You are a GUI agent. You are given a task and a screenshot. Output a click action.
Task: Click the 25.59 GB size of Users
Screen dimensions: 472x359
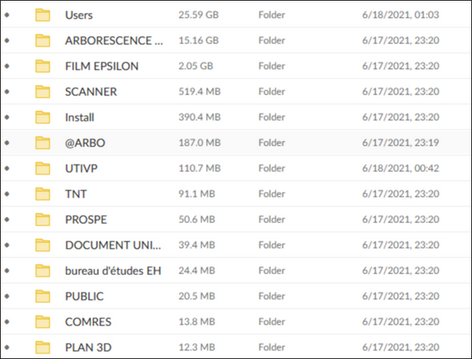[198, 15]
